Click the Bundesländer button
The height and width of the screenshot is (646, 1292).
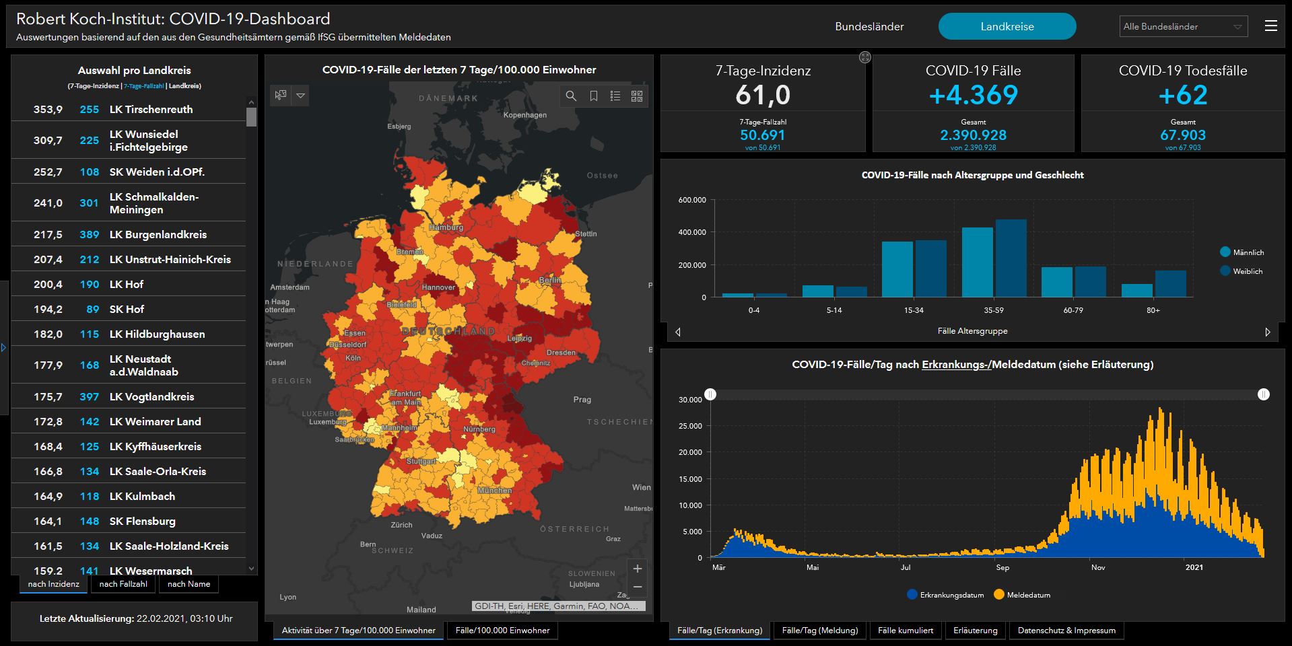click(x=869, y=27)
